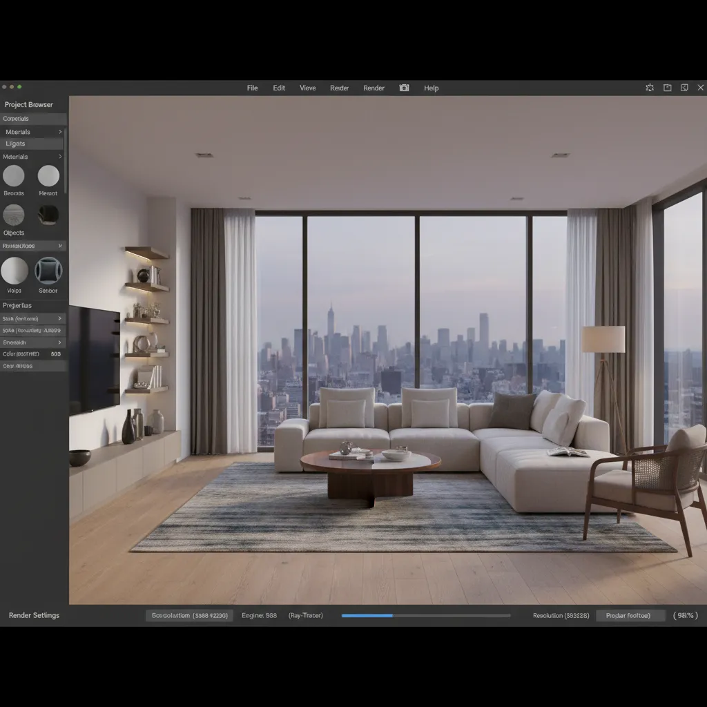Pick the rough gray textured material swatch

point(14,215)
